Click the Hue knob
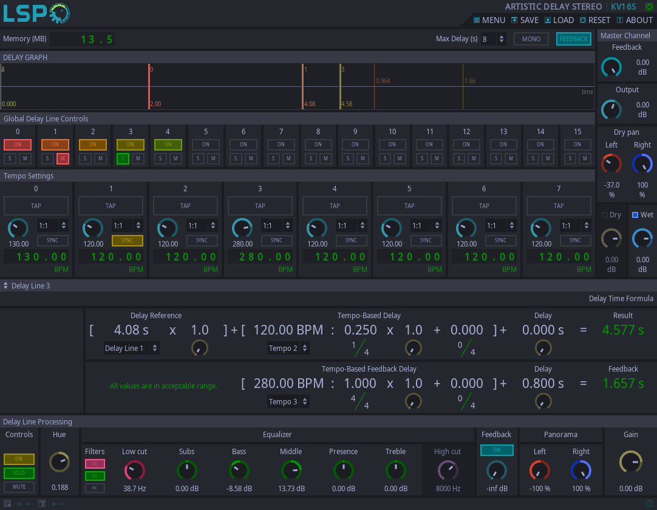This screenshot has width=657, height=510. point(60,462)
